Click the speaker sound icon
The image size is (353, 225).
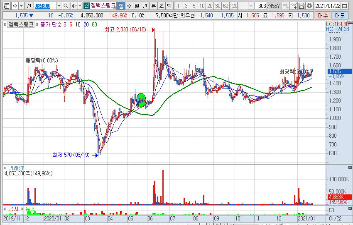(x=74, y=6)
